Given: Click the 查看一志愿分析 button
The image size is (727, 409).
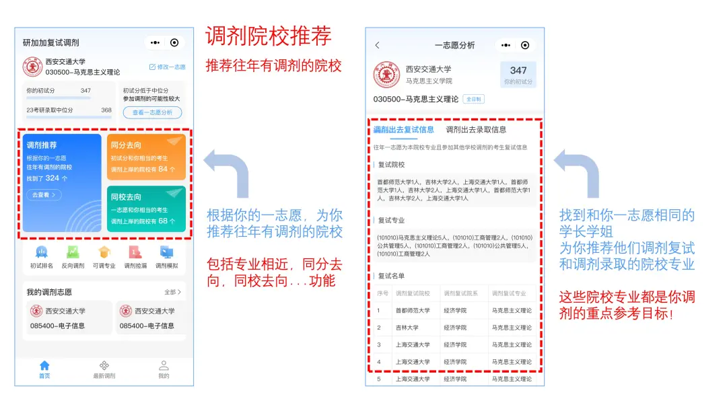Looking at the screenshot, I should [x=152, y=112].
